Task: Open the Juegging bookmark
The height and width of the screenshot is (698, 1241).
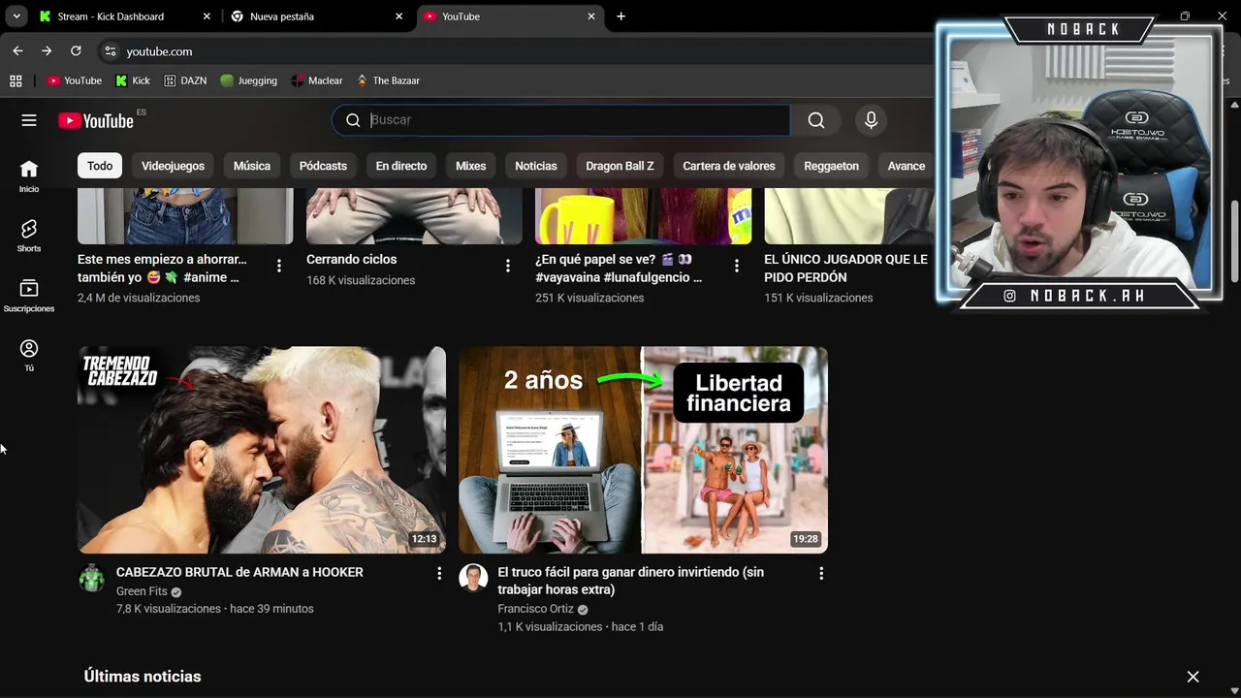Action: [x=248, y=80]
